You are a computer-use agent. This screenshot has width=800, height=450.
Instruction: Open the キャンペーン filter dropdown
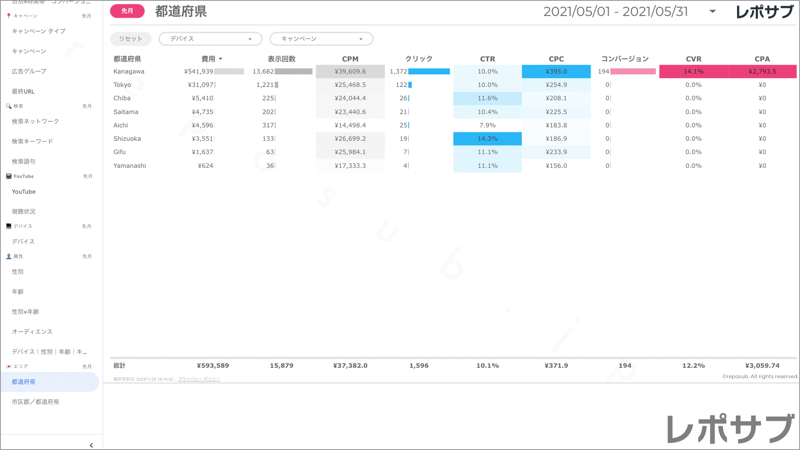[321, 39]
